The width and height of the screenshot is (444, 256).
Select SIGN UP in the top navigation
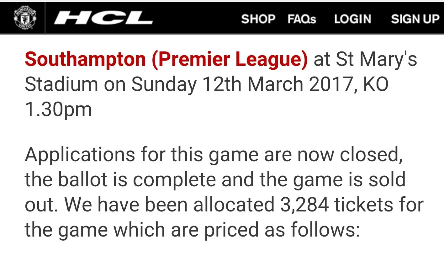(x=415, y=19)
